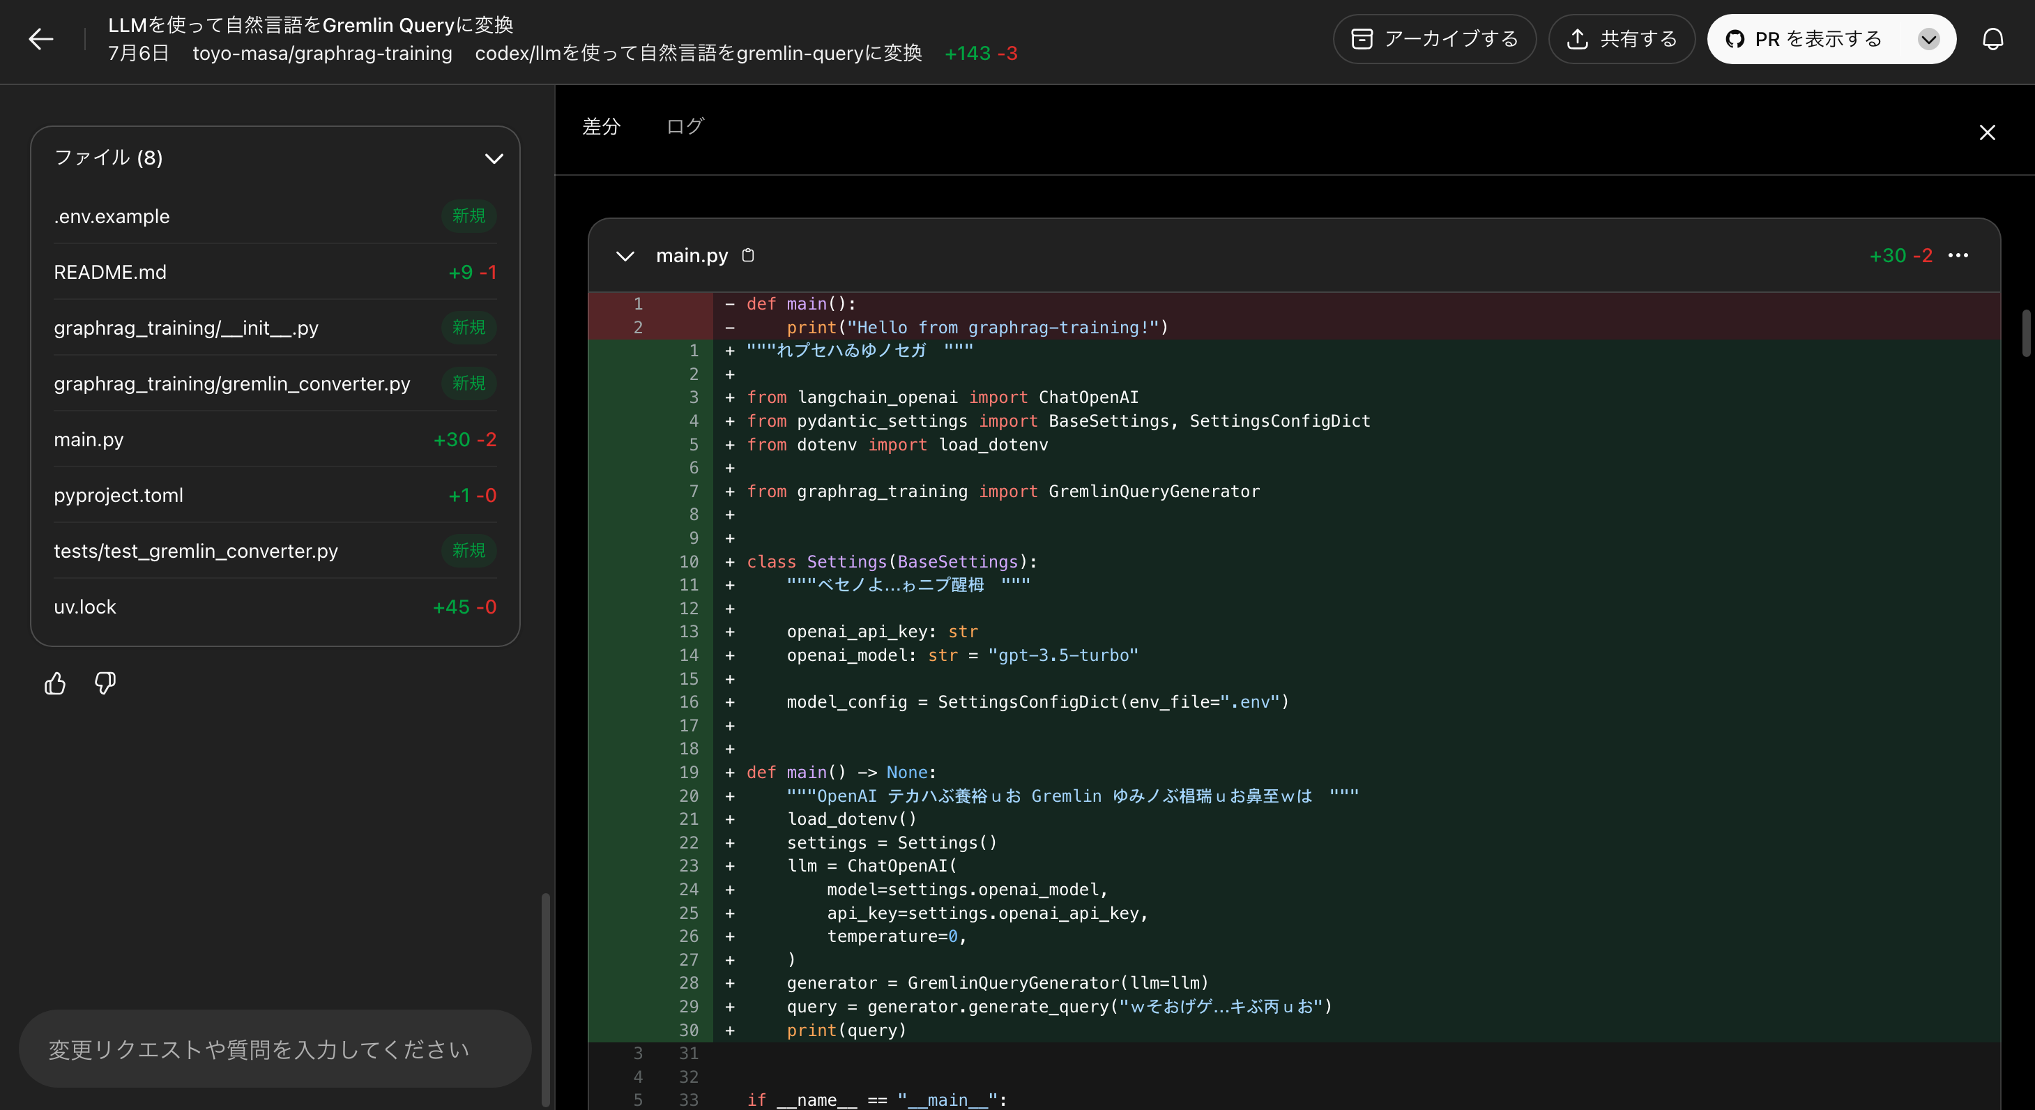Give thumbs down feedback on the changes
This screenshot has height=1110, width=2035.
point(105,683)
